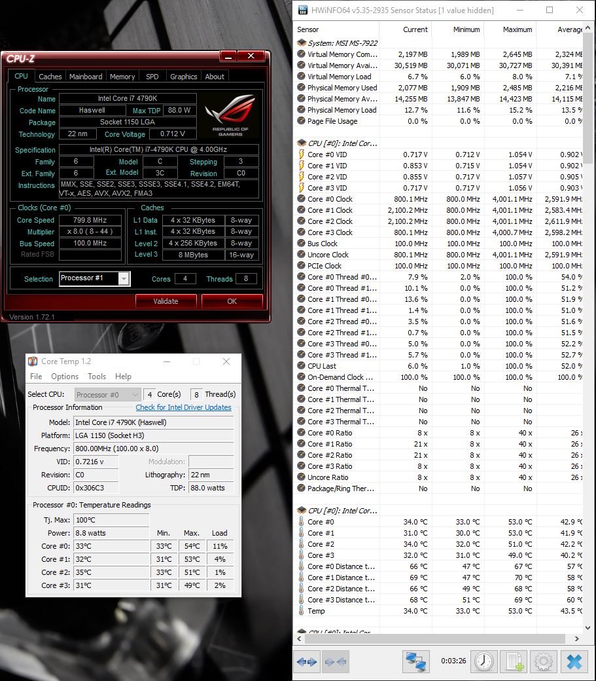Viewport: 596px width, 681px height.
Task: Click the Tj. Max field in Core Temp
Action: 112,520
